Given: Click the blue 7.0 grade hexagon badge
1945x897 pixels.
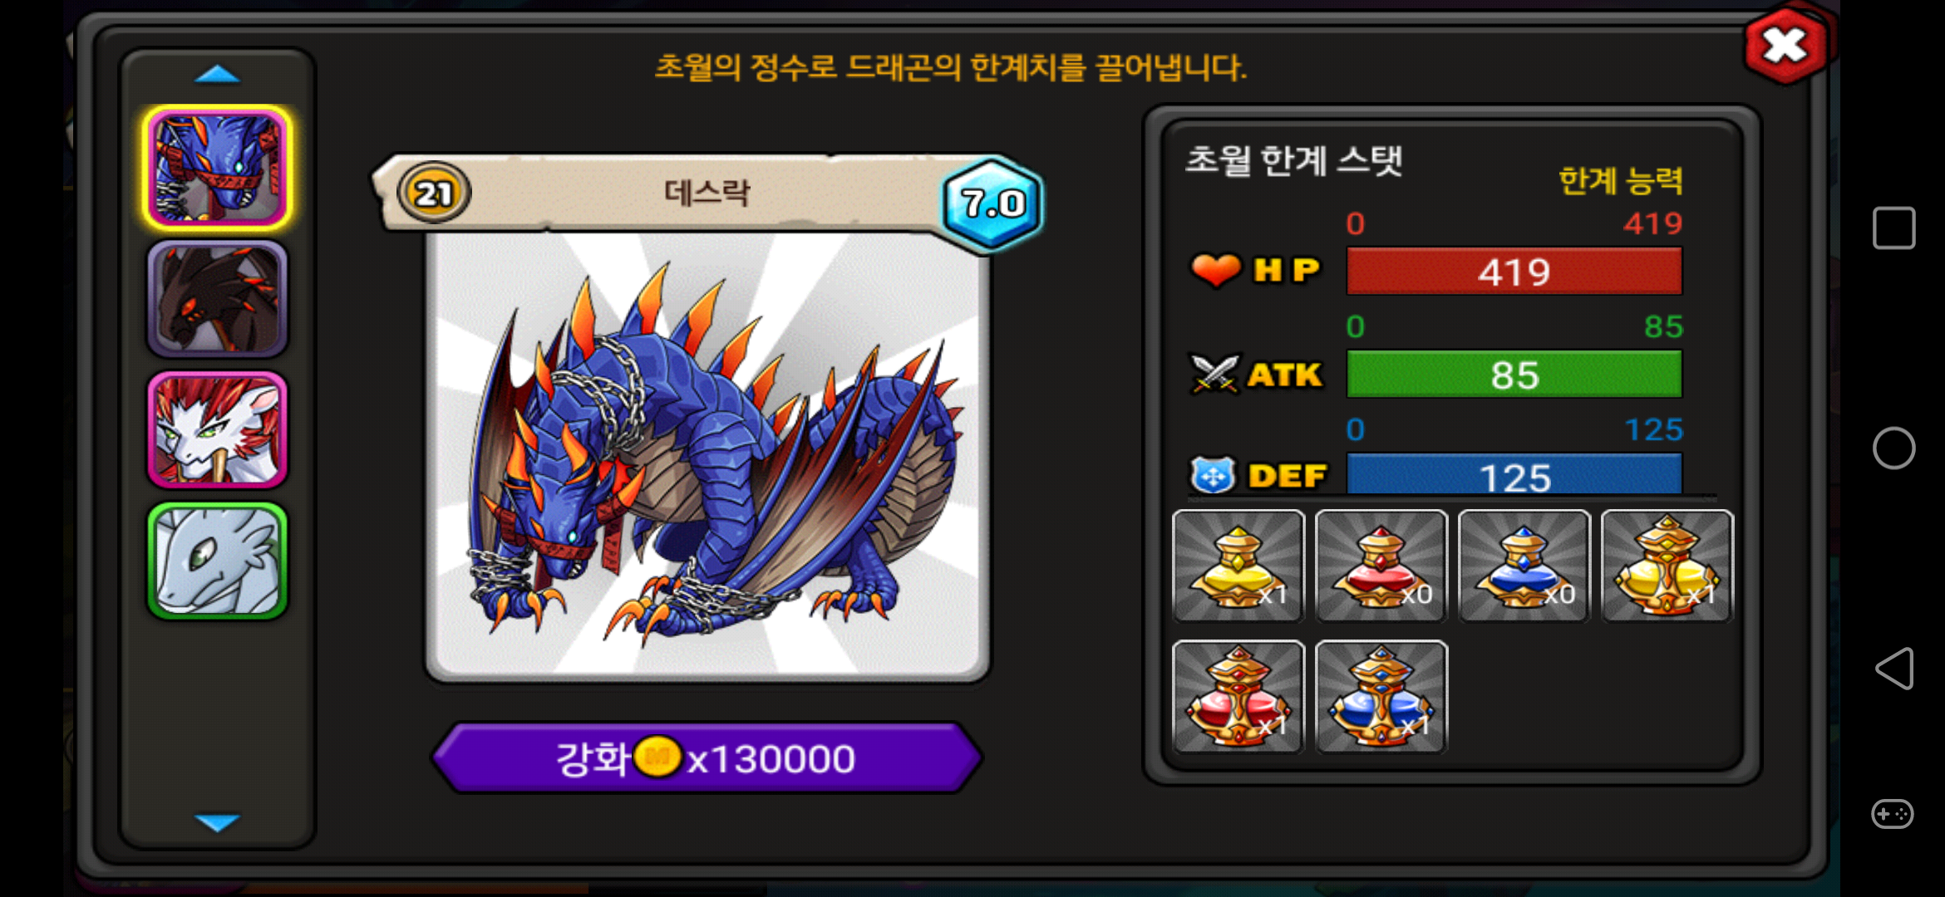Looking at the screenshot, I should 992,203.
